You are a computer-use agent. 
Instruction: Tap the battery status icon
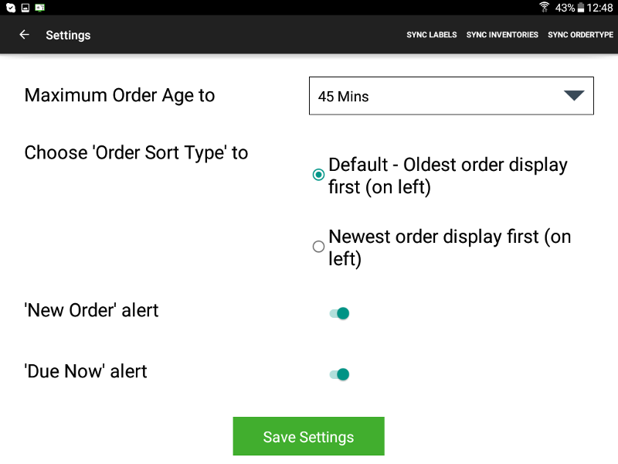click(x=581, y=8)
